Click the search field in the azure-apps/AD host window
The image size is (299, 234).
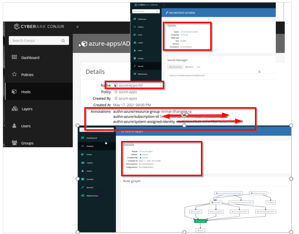(x=39, y=41)
